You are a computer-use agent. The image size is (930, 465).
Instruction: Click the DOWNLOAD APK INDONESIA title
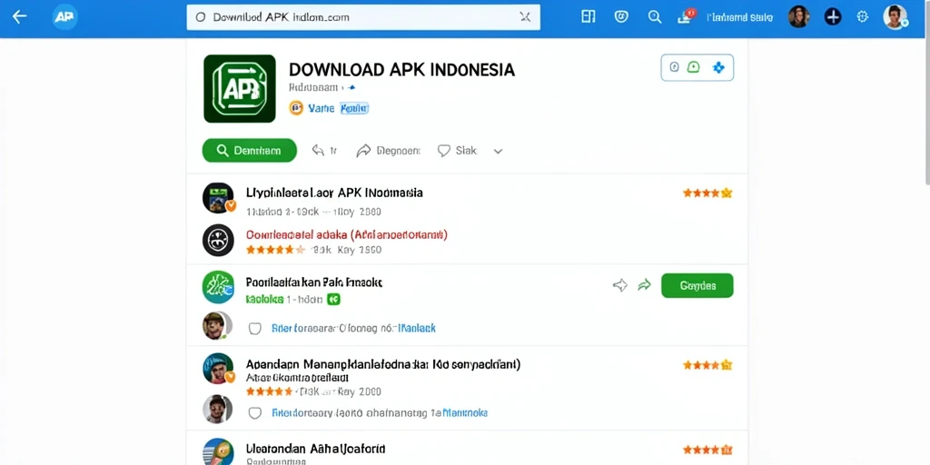click(x=401, y=69)
